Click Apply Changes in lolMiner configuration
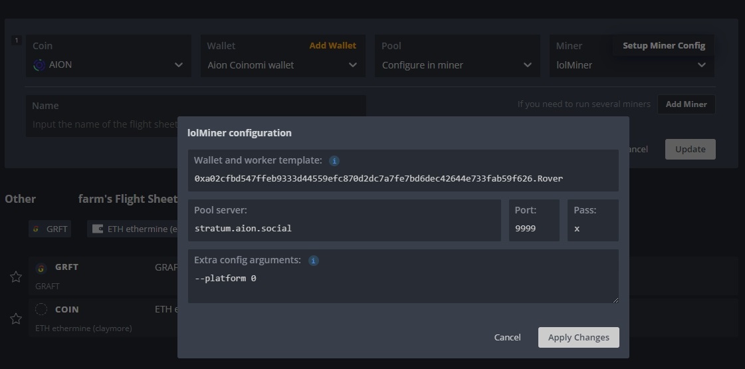Screen dimensions: 745x369 578,337
